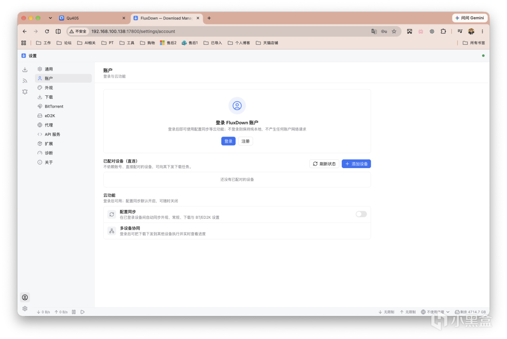Open the browser extensions puzzle icon
Viewport: 507px width, 339px height.
pos(443,31)
